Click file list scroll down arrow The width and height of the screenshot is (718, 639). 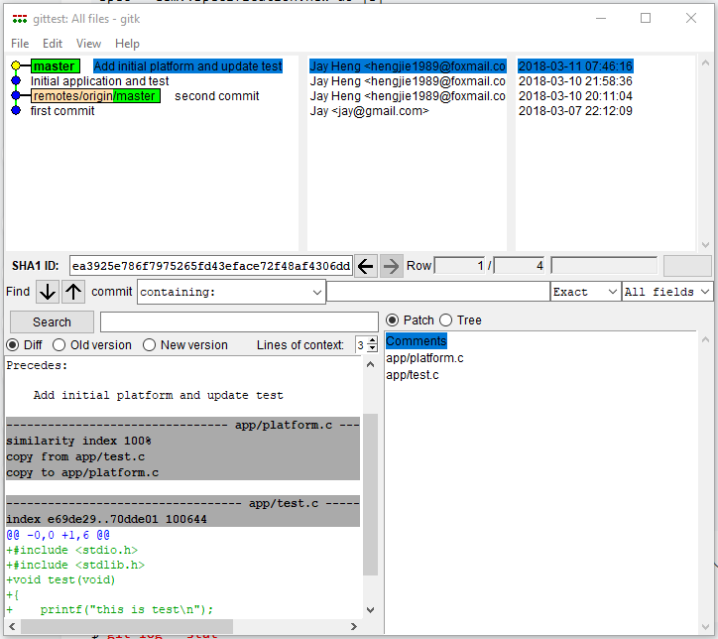[x=705, y=627]
